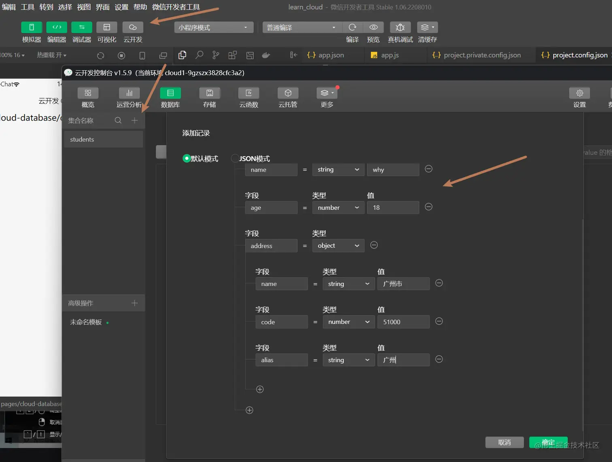The height and width of the screenshot is (462, 612).
Task: Click the simulator refresh icon
Action: point(101,55)
